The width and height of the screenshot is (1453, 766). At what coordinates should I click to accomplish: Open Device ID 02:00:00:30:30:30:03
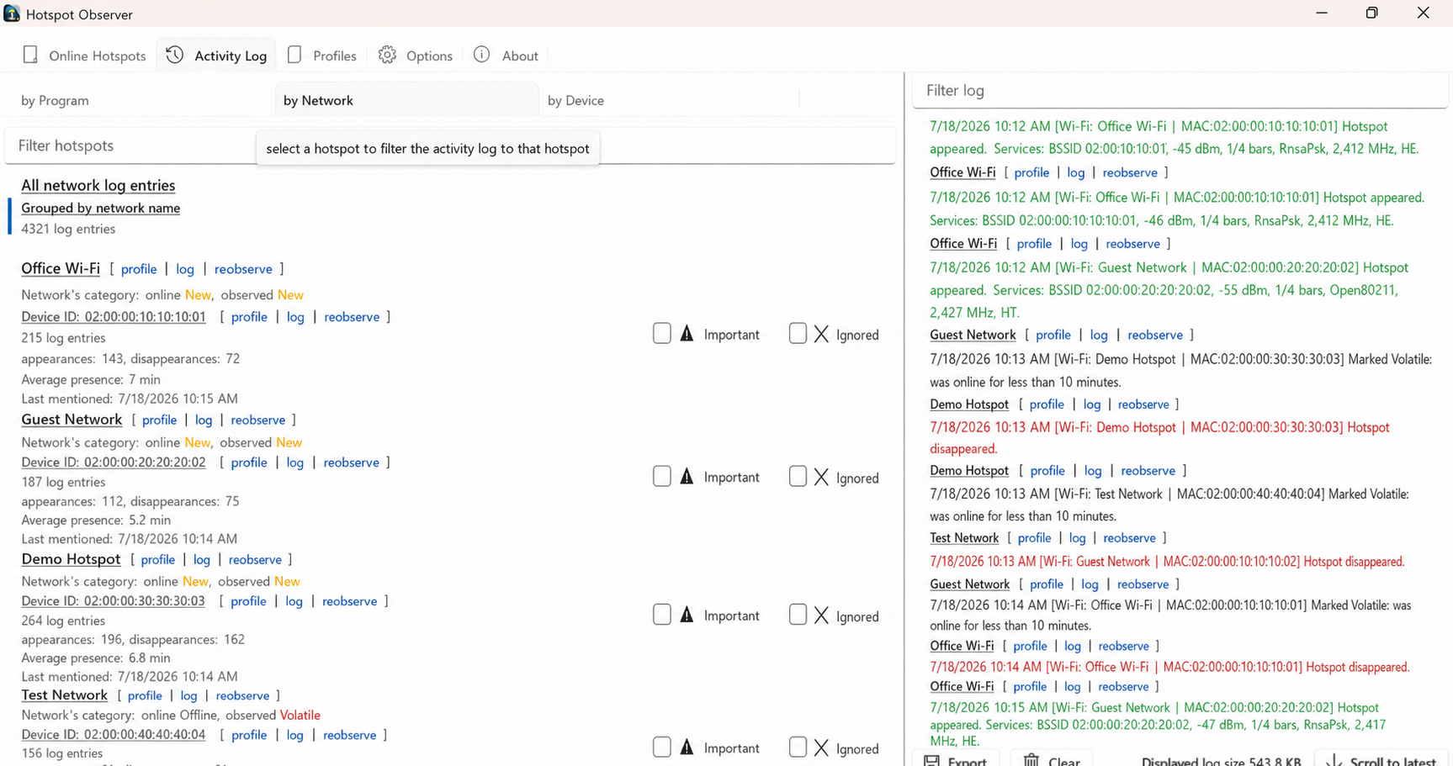click(113, 601)
